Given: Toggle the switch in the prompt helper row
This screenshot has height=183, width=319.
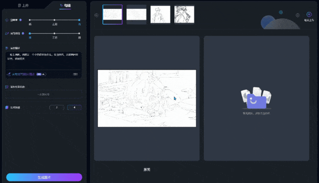Looking at the screenshot, I should (x=39, y=74).
